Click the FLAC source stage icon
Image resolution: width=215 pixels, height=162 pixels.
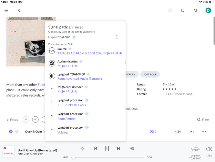point(52,51)
